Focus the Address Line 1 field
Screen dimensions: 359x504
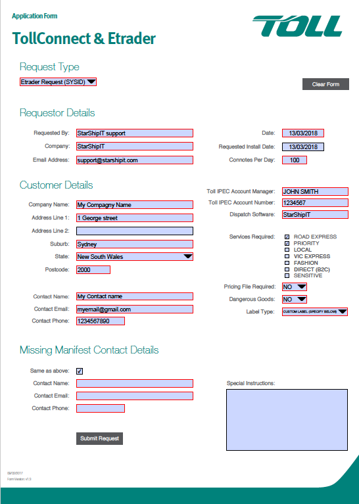(135, 218)
